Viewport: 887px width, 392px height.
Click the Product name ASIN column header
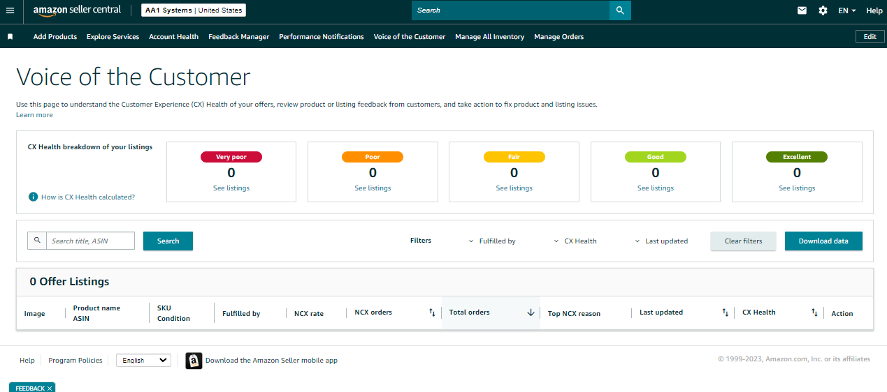(x=96, y=313)
